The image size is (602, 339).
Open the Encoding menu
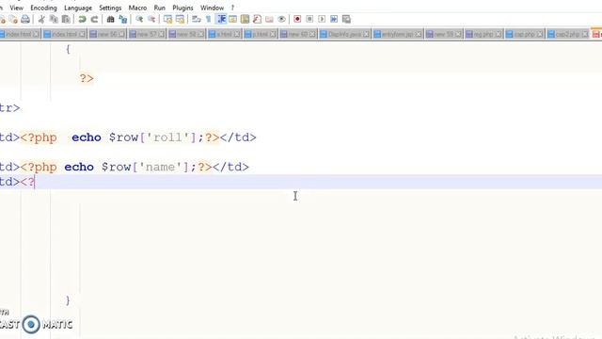[x=43, y=8]
